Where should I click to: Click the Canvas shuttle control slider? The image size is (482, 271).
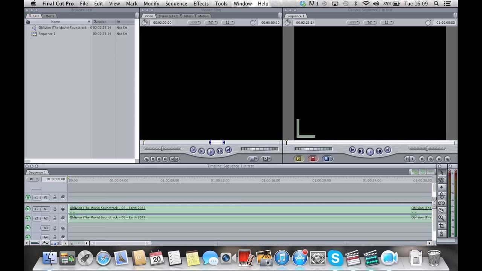(x=427, y=149)
